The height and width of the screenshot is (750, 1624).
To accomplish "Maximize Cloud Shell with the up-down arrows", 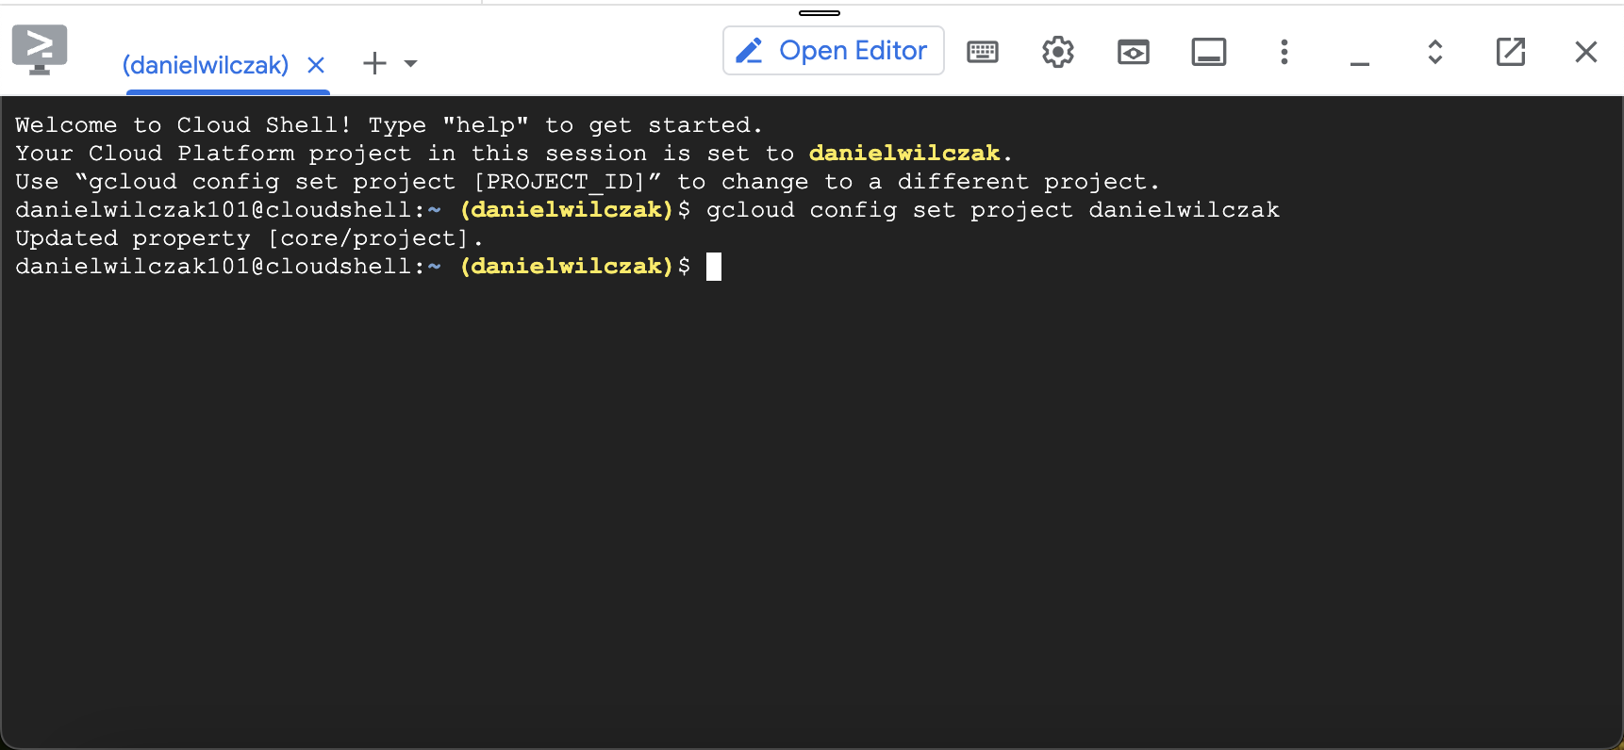I will point(1435,52).
